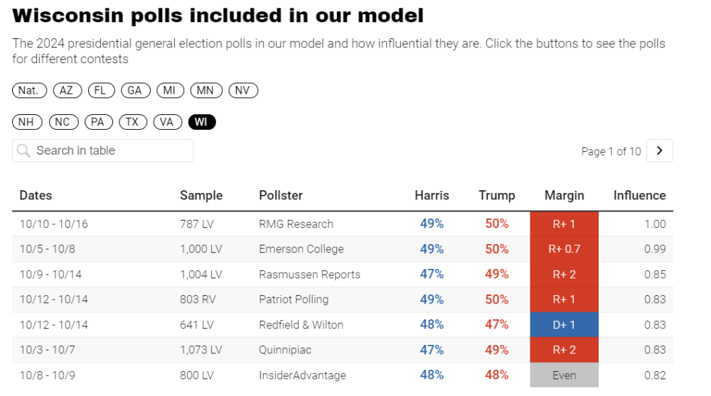711x396 pixels.
Task: View MN polls
Action: click(206, 90)
